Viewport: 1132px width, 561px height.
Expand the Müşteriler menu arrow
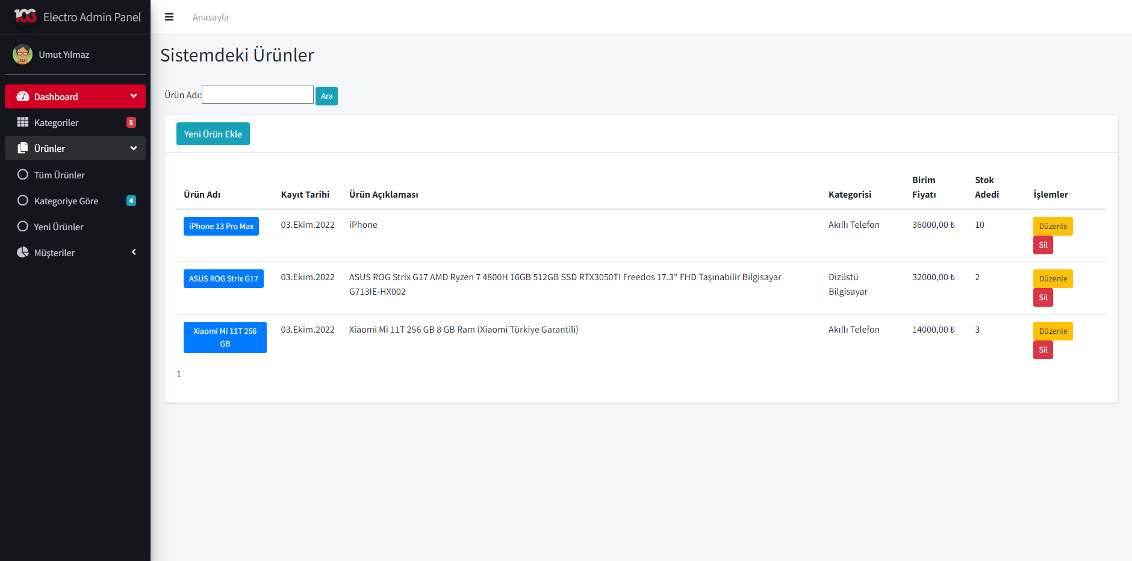click(134, 252)
